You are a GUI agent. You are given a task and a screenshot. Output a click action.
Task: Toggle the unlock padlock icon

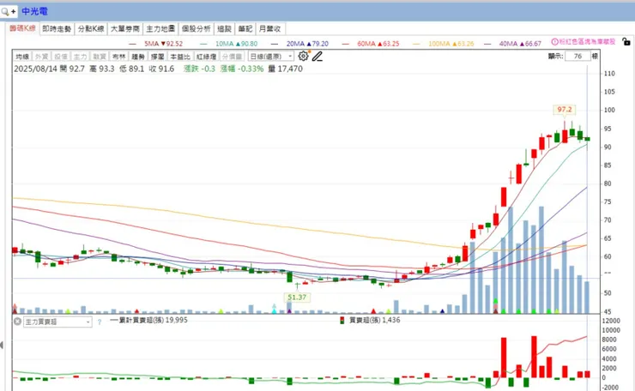[626, 41]
